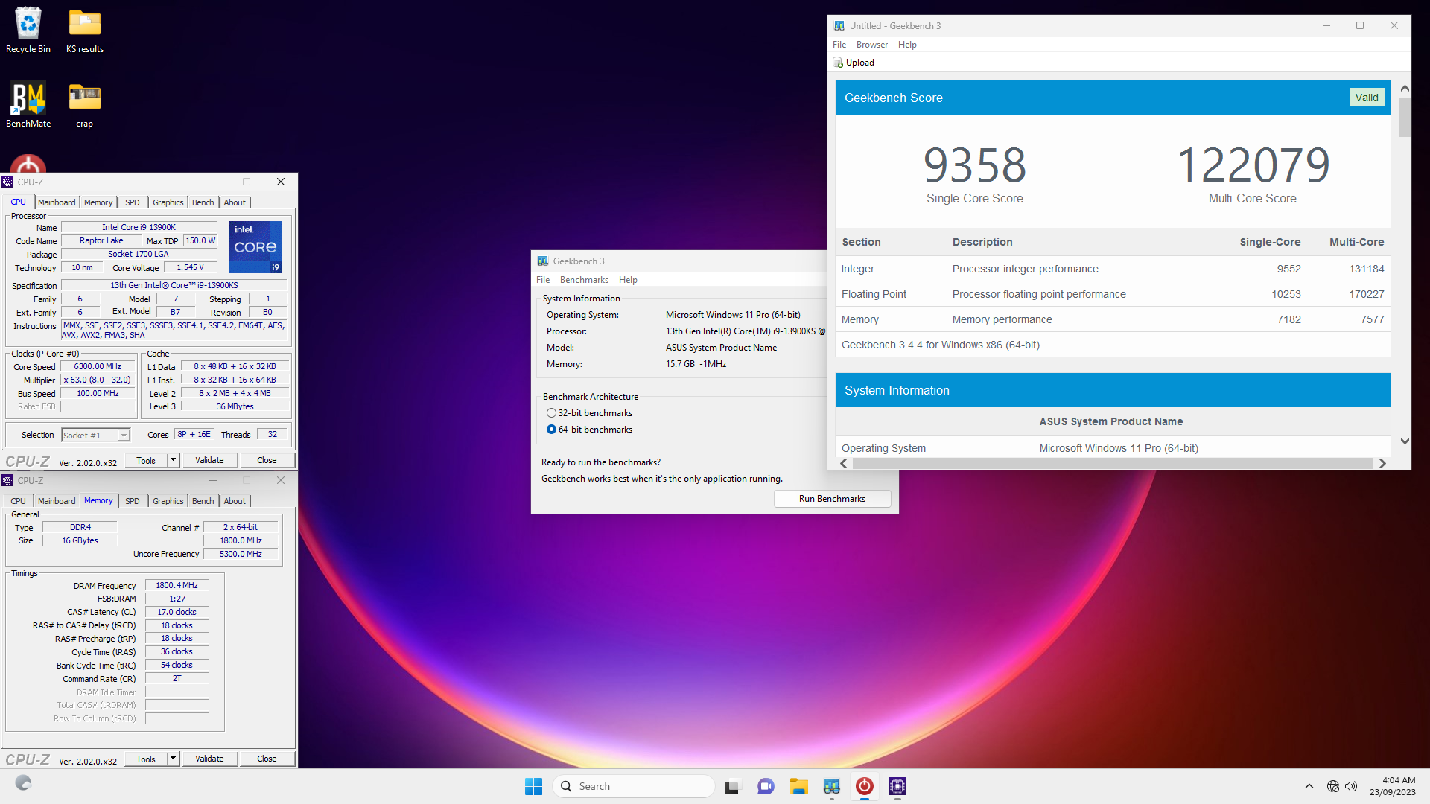1430x804 pixels.
Task: Open Browser menu in Geekbench results window
Action: 871,45
